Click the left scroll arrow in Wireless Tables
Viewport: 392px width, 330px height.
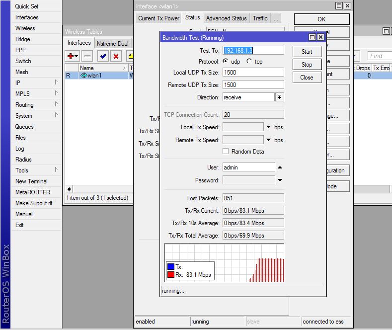coord(69,189)
